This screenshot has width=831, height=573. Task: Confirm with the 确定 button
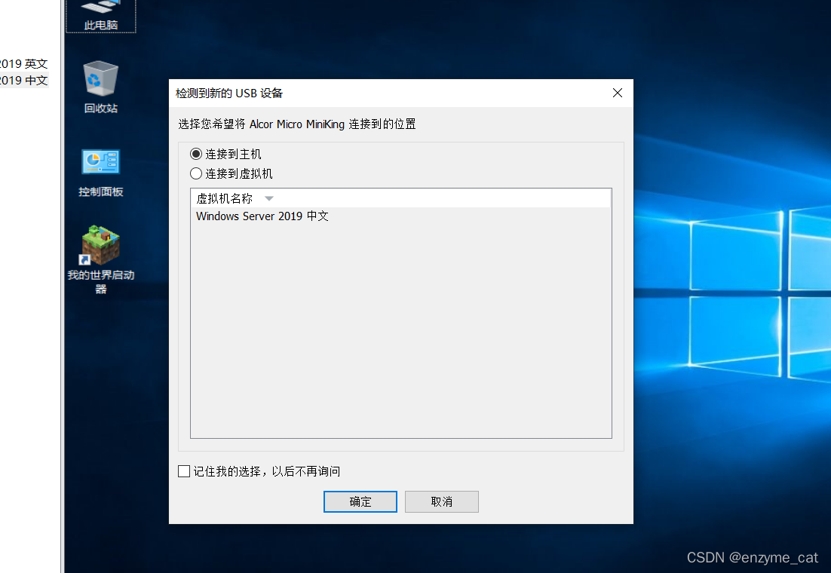[360, 501]
